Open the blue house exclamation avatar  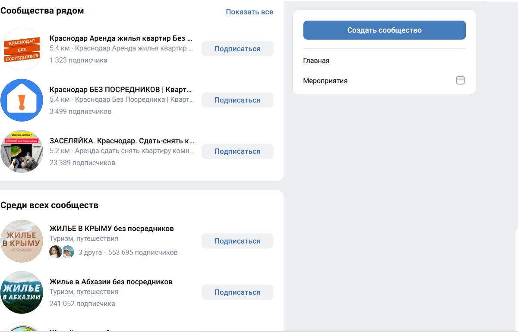click(22, 100)
